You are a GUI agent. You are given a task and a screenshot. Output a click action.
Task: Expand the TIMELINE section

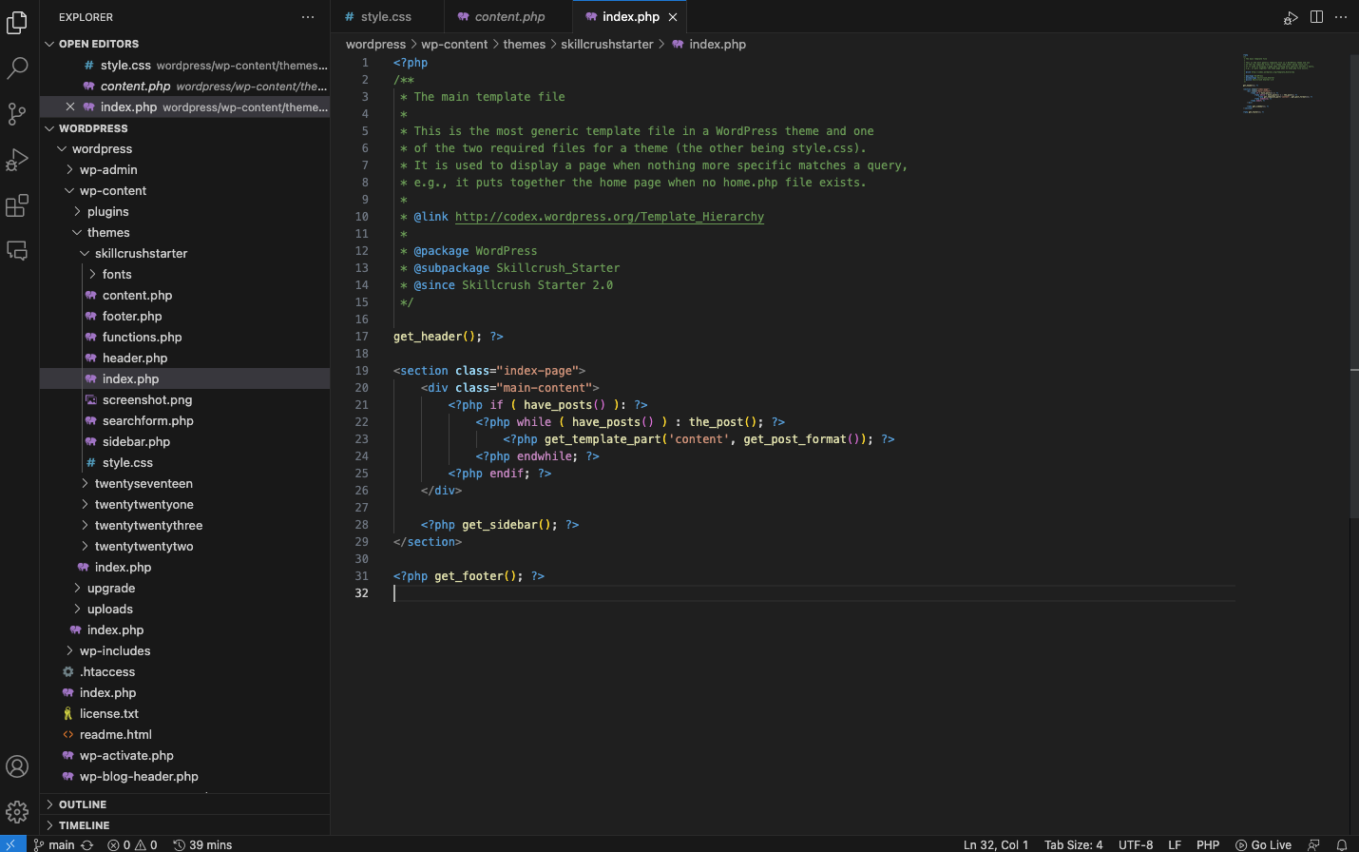click(84, 825)
